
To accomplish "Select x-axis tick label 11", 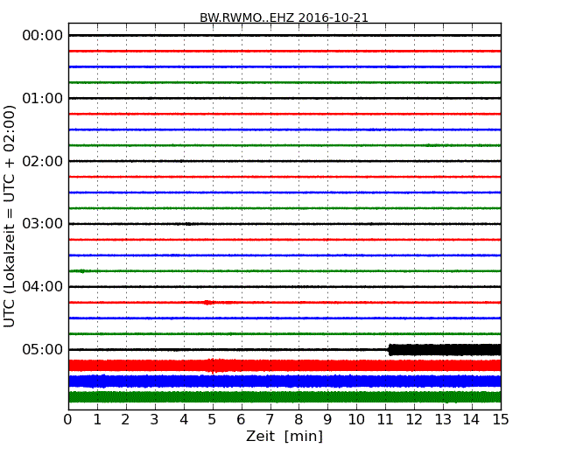I will pyautogui.click(x=385, y=420).
